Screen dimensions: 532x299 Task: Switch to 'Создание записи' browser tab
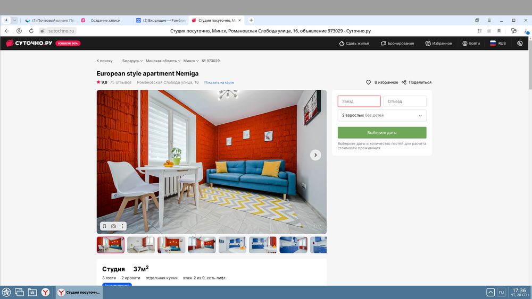[104, 20]
